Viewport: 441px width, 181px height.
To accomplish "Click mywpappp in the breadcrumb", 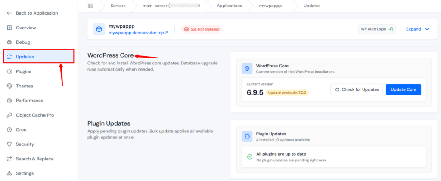I will tap(270, 6).
